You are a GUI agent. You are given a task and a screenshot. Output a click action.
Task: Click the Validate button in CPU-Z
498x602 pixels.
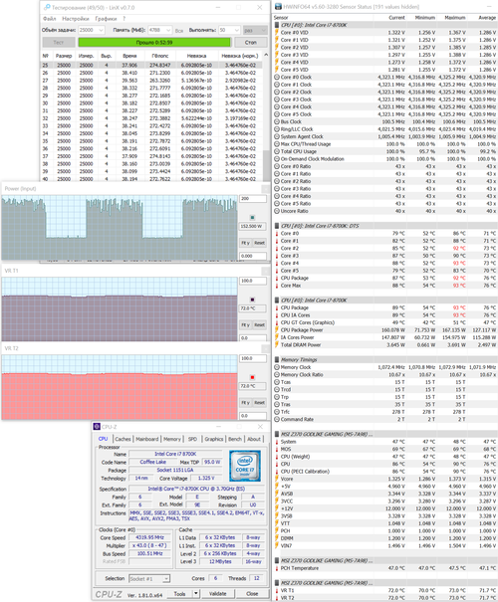click(x=217, y=594)
